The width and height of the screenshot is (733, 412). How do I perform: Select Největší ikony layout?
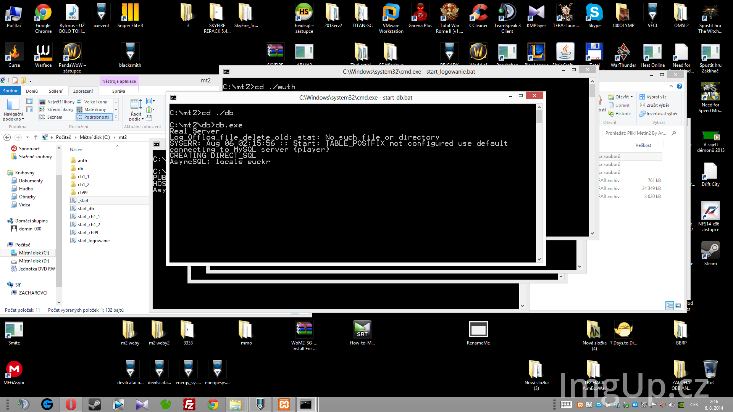57,102
